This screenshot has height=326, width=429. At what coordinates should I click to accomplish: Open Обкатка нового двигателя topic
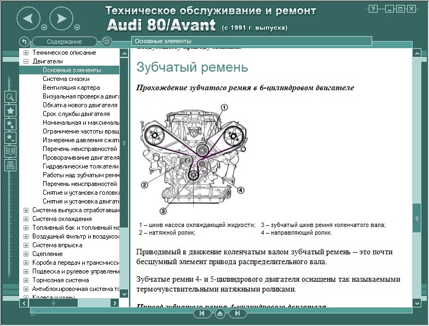click(80, 105)
